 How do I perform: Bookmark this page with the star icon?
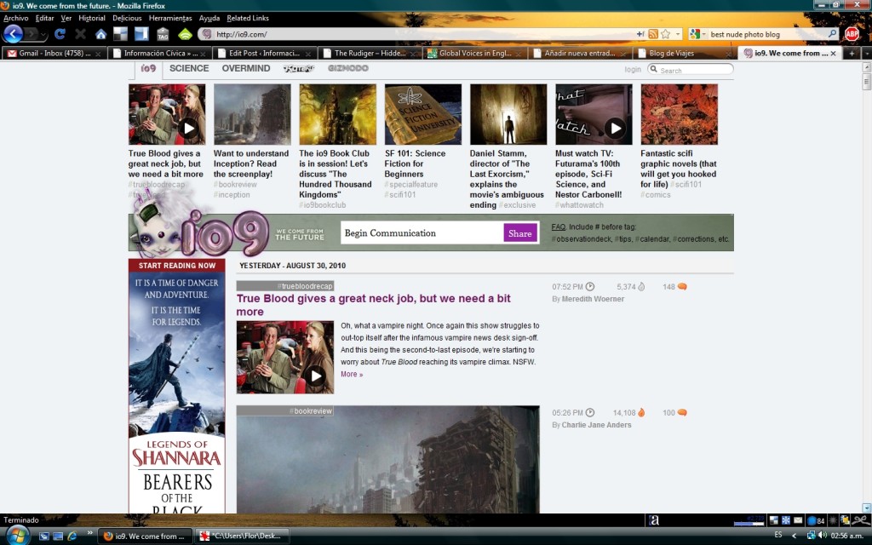[x=665, y=34]
